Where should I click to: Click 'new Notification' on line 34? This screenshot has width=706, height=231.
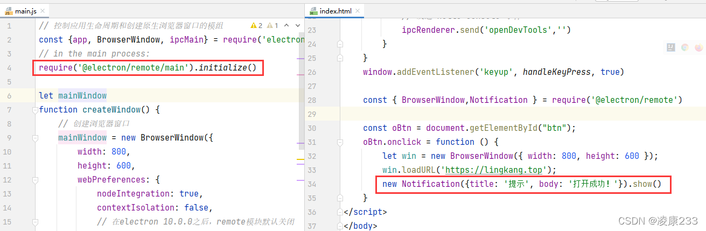tap(422, 184)
